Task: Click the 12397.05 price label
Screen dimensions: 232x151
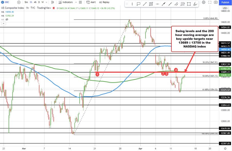Action: [x=225, y=144]
